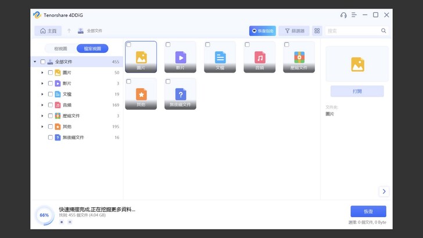This screenshot has height=238, width=423.
Task: Click the 打開 open button
Action: point(357,91)
